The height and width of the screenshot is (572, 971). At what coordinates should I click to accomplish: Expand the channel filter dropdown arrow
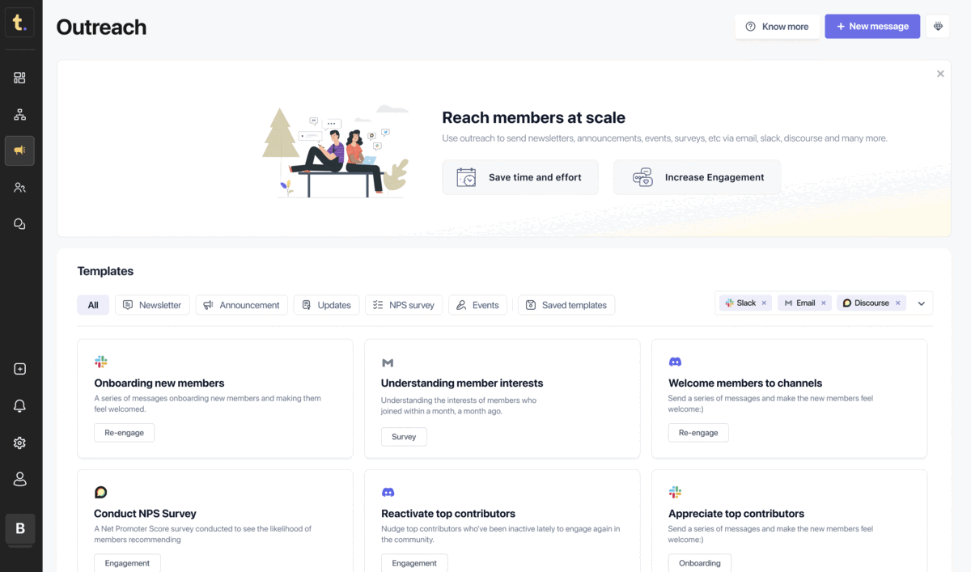921,303
